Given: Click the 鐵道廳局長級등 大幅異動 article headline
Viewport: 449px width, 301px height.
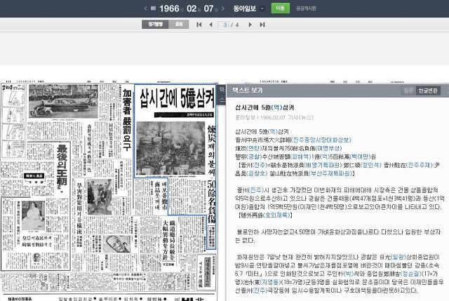Looking at the screenshot, I should tap(168, 240).
